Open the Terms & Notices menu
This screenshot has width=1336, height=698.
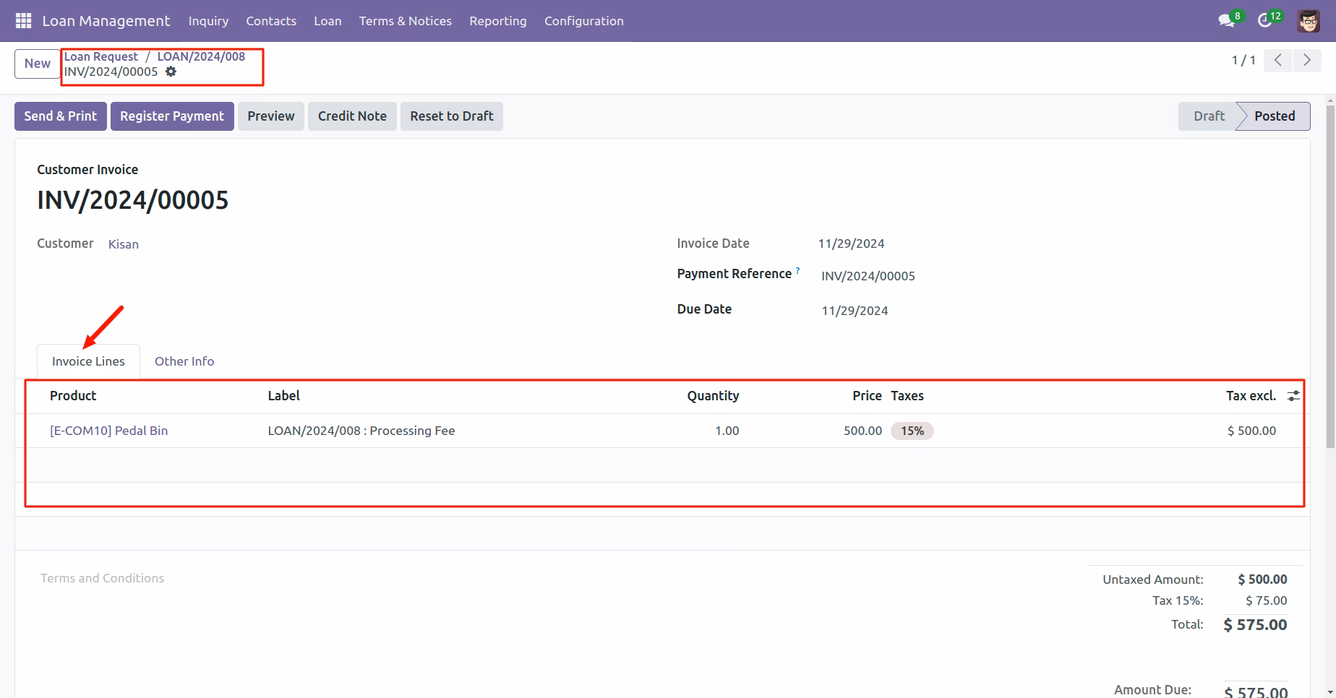(x=406, y=21)
